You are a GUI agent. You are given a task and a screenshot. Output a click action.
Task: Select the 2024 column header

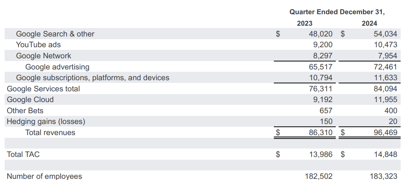pos(369,23)
